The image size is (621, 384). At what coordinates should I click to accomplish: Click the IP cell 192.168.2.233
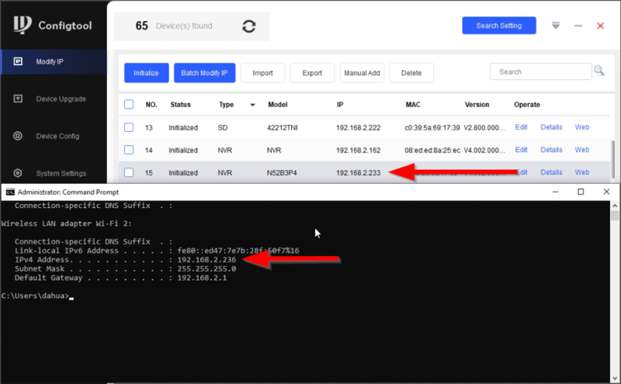tap(358, 172)
